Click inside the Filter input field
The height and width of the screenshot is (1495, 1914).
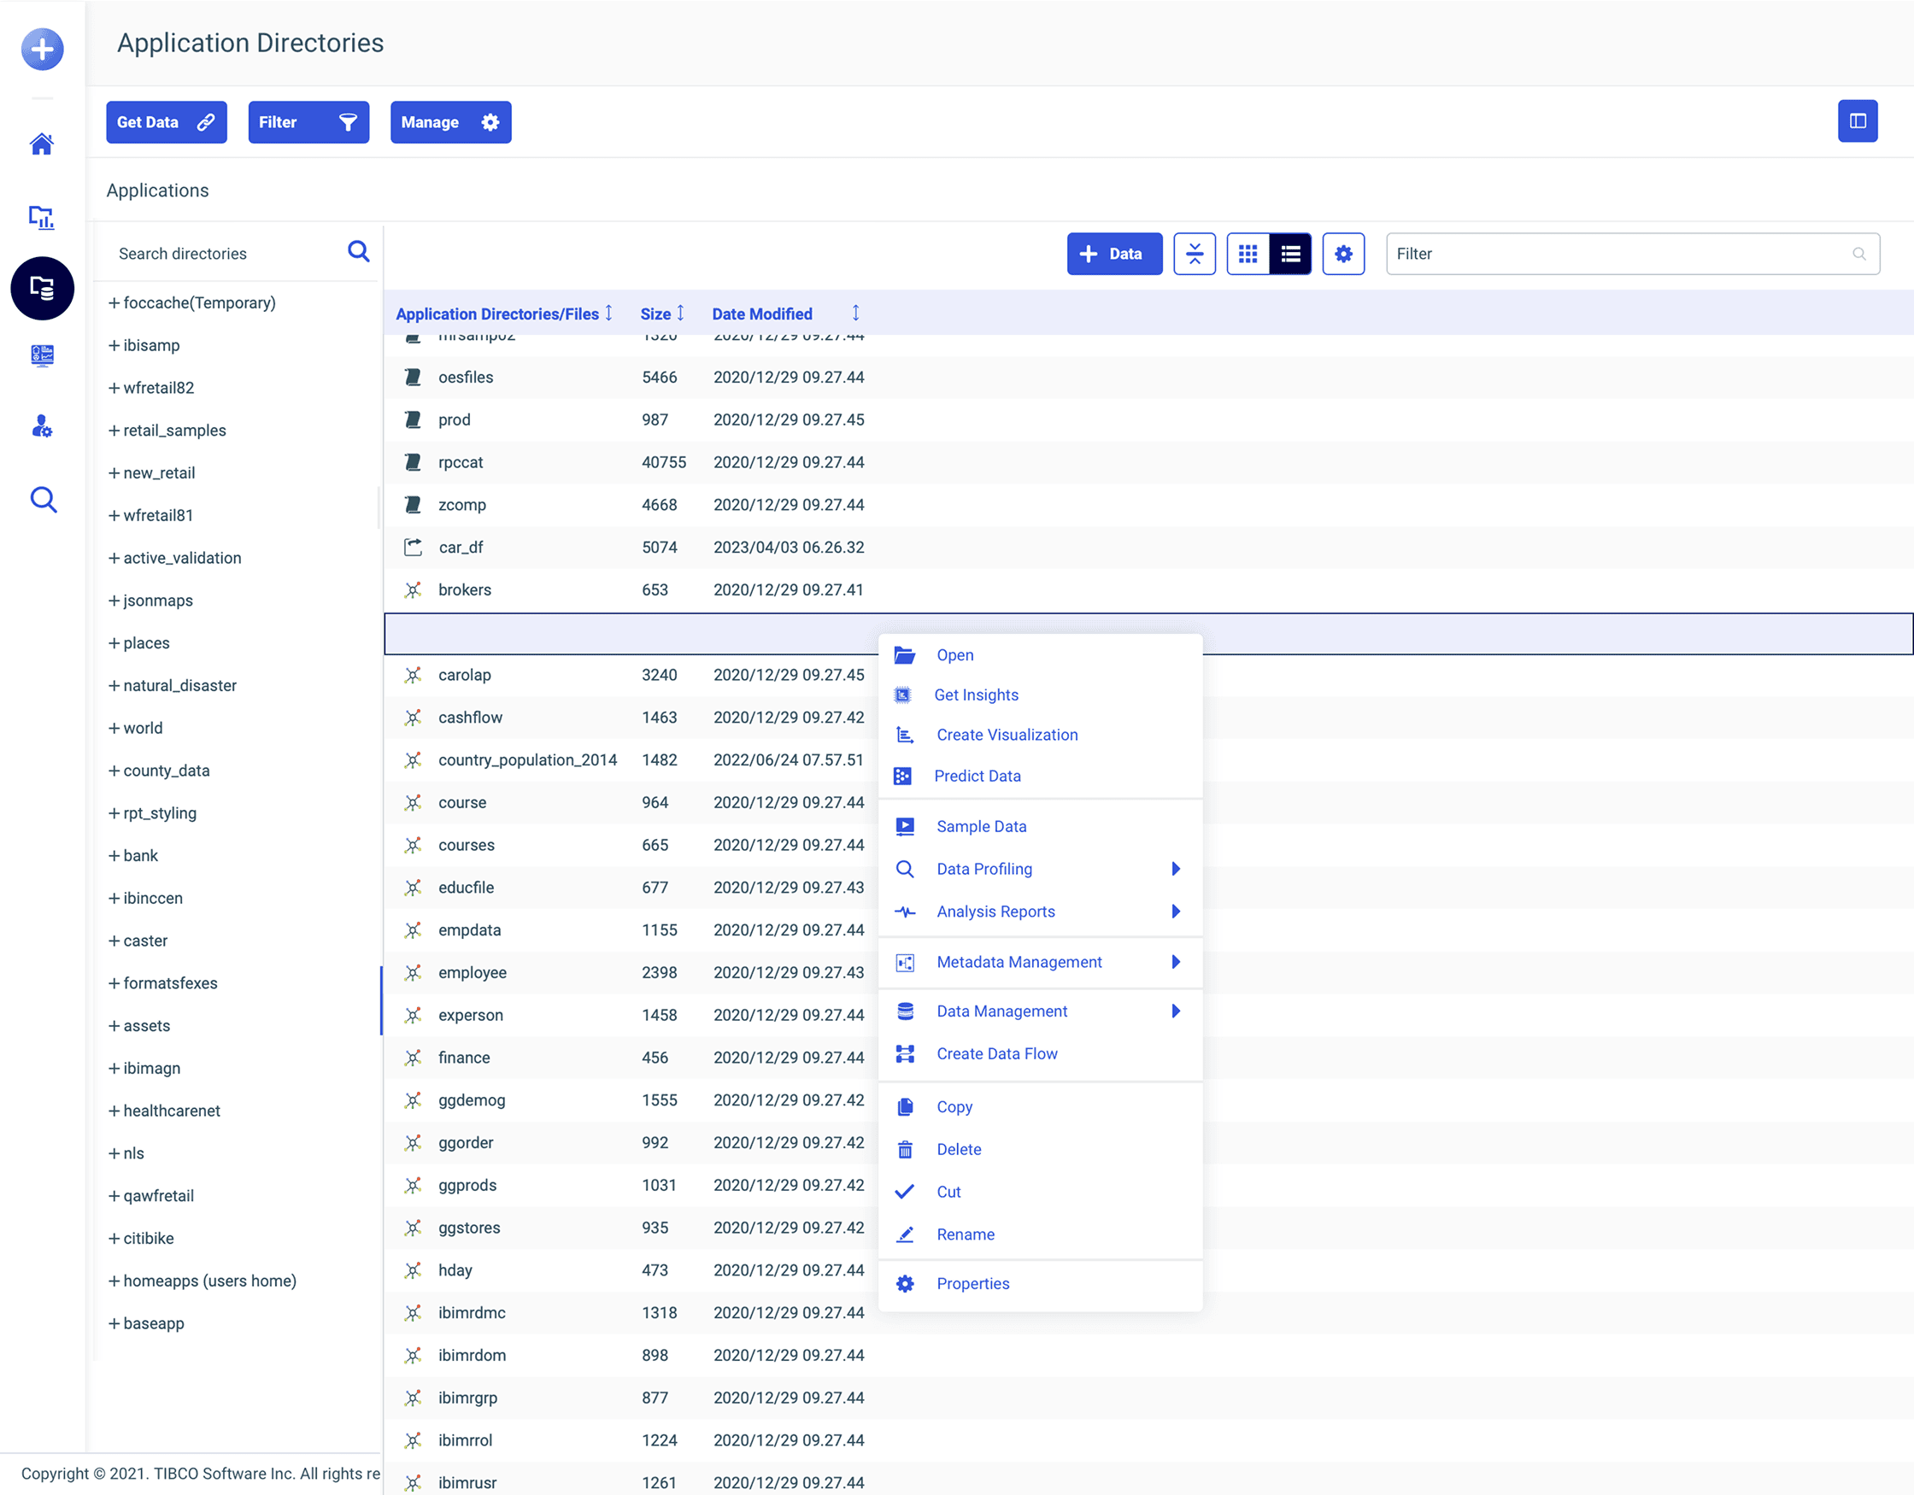[1630, 253]
